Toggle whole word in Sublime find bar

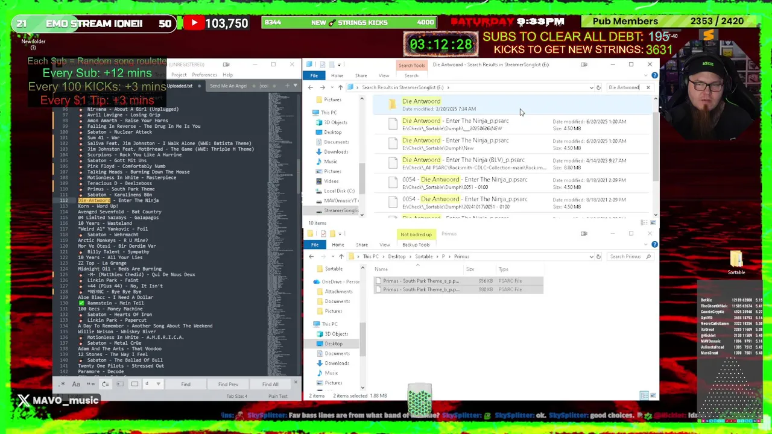tap(91, 384)
